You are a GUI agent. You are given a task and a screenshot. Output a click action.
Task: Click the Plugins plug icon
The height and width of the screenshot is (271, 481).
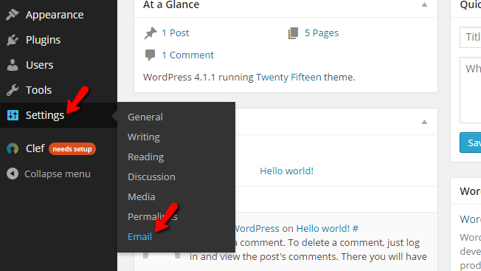pyautogui.click(x=13, y=40)
